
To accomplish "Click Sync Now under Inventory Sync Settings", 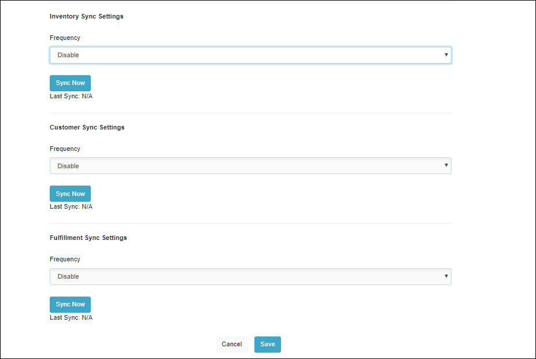I will [70, 83].
